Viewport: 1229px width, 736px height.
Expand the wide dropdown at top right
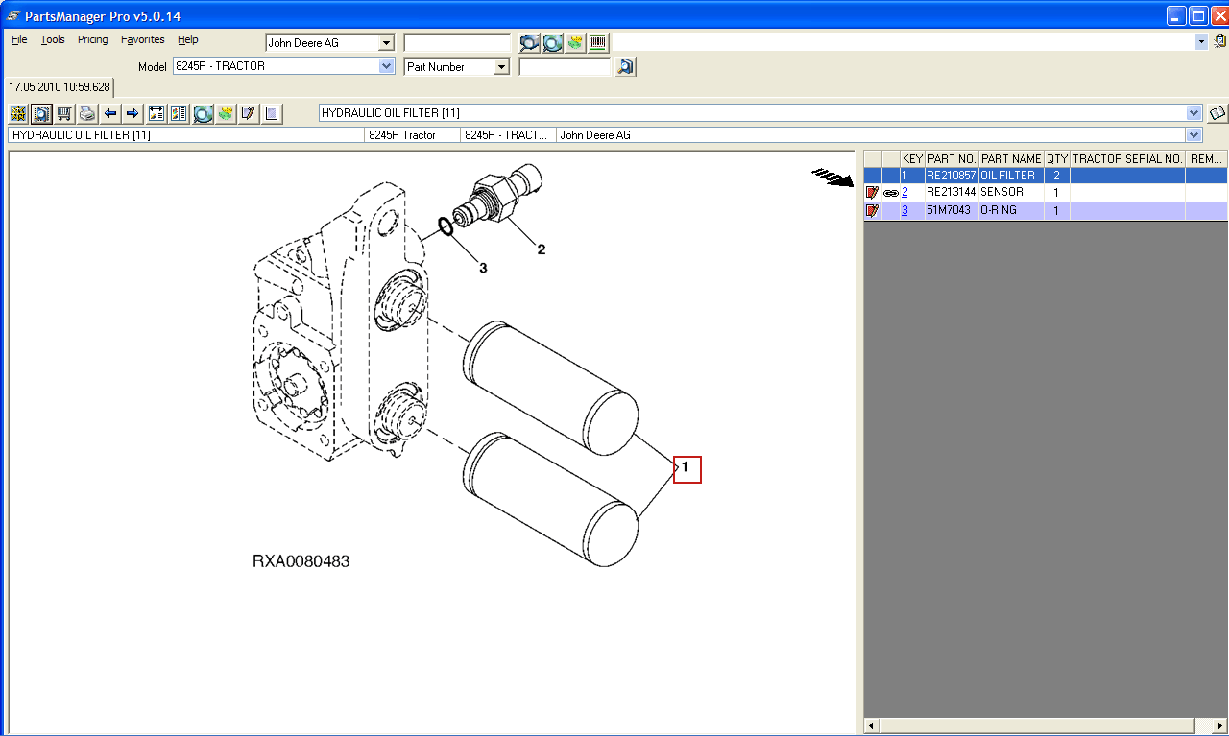click(x=1201, y=42)
